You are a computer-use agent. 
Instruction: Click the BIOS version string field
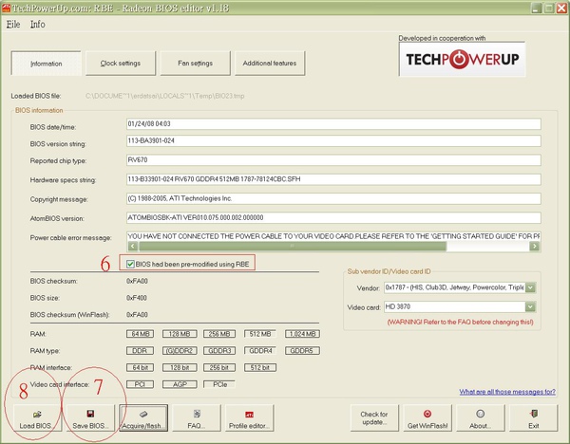(x=333, y=140)
